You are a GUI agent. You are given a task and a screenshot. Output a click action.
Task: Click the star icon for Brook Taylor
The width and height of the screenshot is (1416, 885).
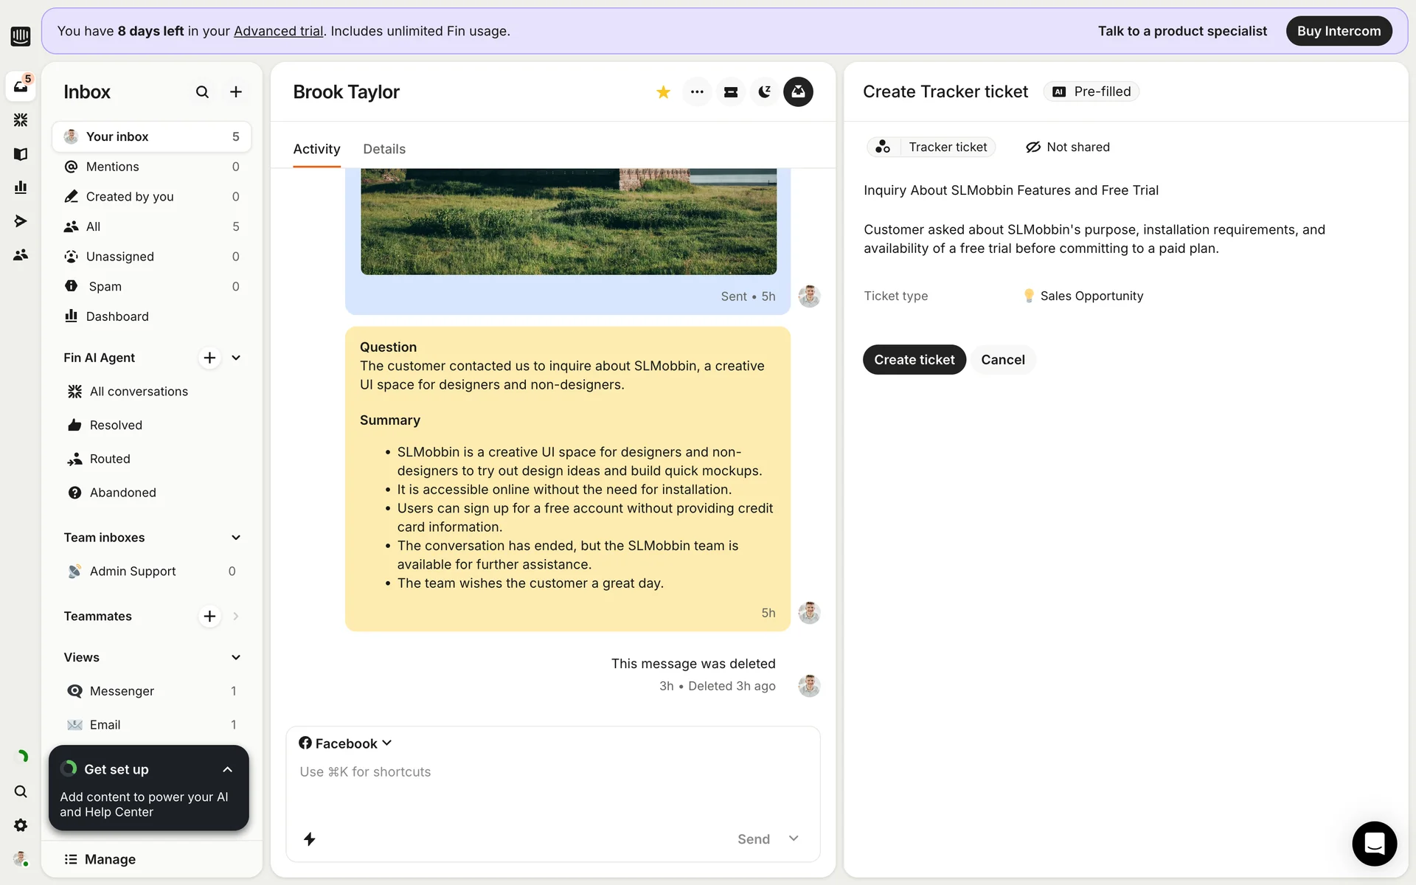point(663,92)
